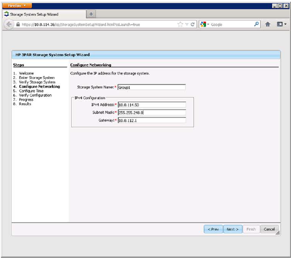The width and height of the screenshot is (291, 258).
Task: Click the HP 3PAR wizard title bar
Action: pos(146,55)
